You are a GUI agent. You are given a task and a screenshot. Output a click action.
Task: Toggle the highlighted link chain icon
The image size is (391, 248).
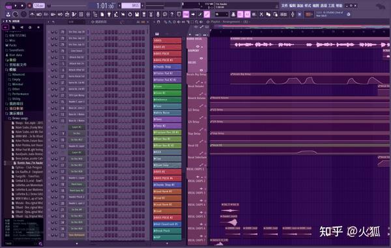point(207,14)
